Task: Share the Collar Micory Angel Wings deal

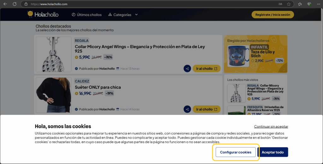Action: (x=187, y=69)
